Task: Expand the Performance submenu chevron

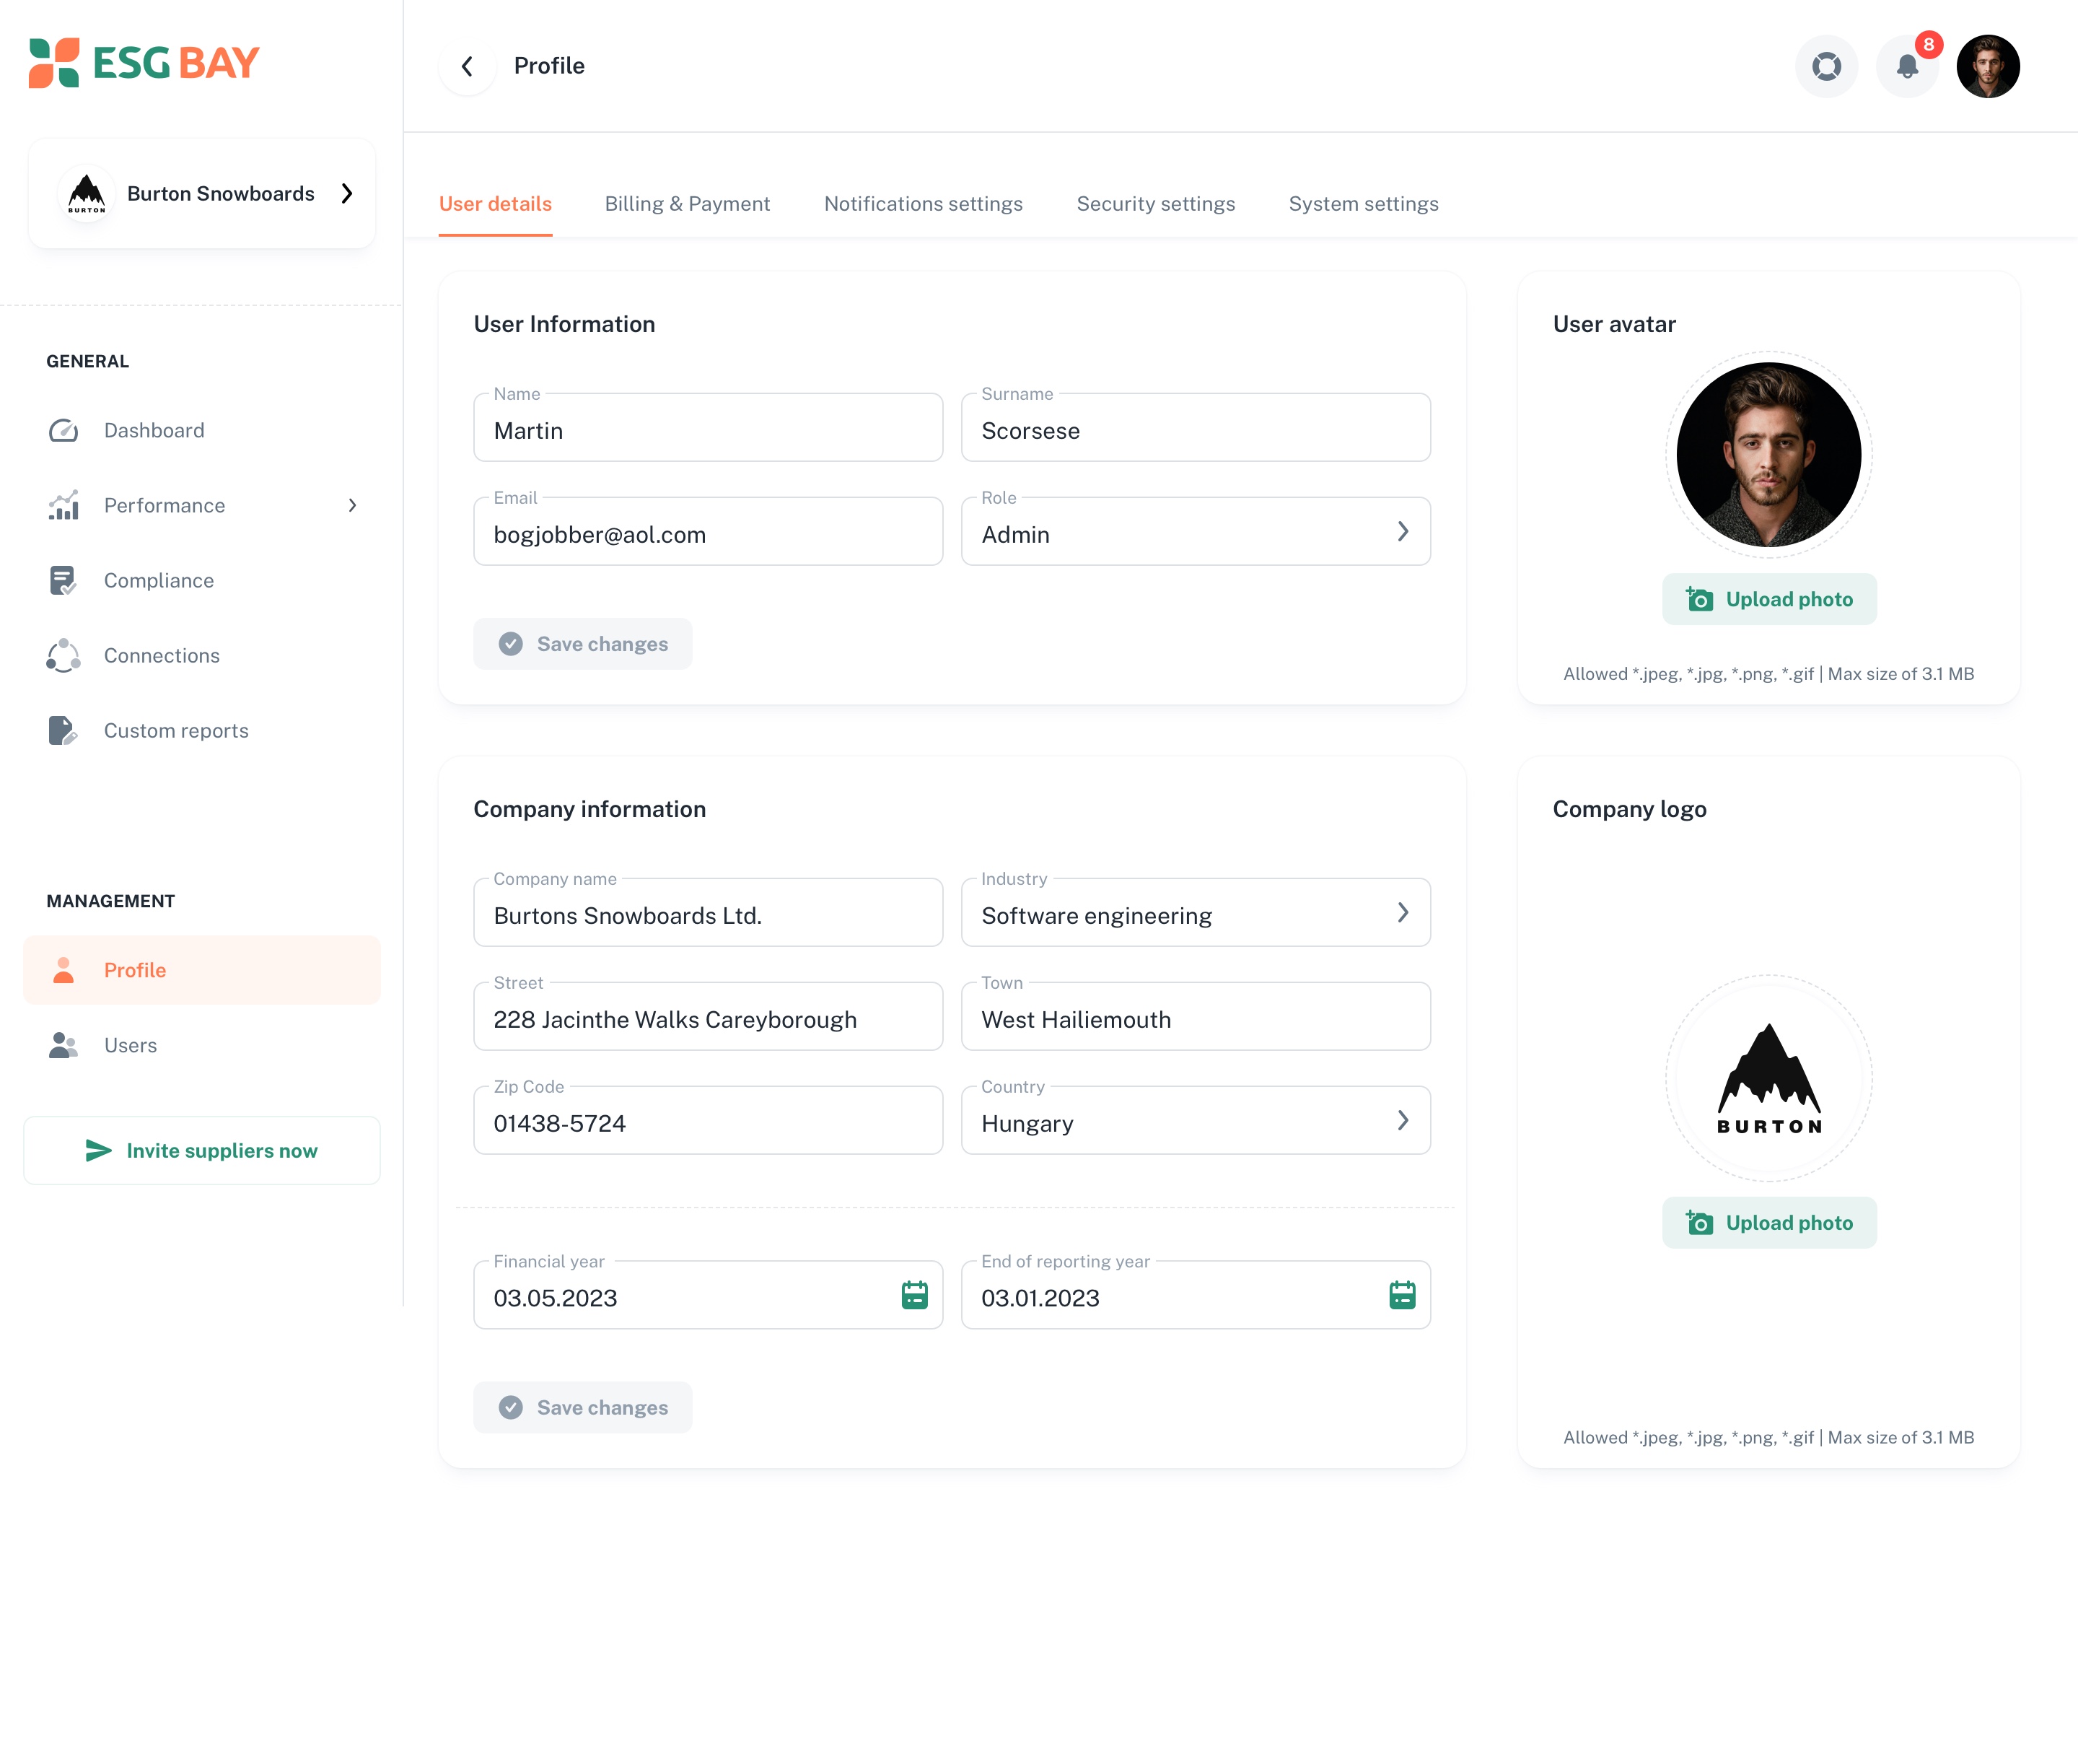Action: click(352, 506)
